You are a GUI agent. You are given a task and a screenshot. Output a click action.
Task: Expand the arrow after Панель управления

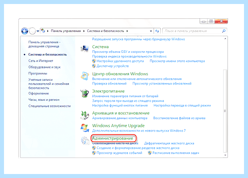click(x=84, y=31)
